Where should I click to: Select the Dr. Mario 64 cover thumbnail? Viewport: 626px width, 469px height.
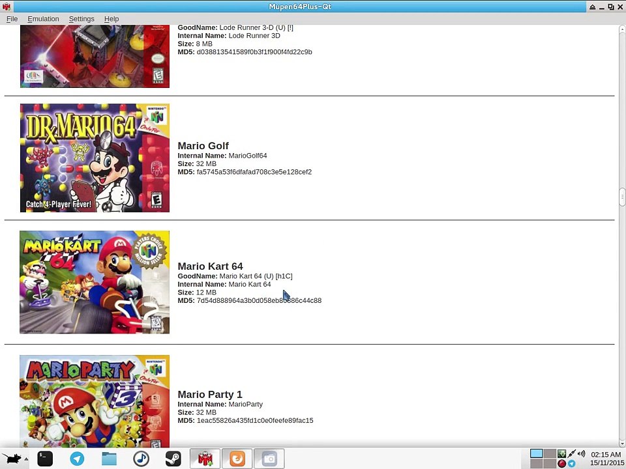click(x=95, y=158)
